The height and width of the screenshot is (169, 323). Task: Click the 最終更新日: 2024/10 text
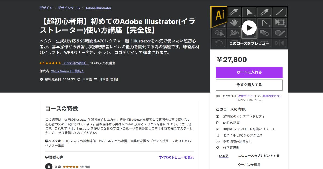[60, 79]
